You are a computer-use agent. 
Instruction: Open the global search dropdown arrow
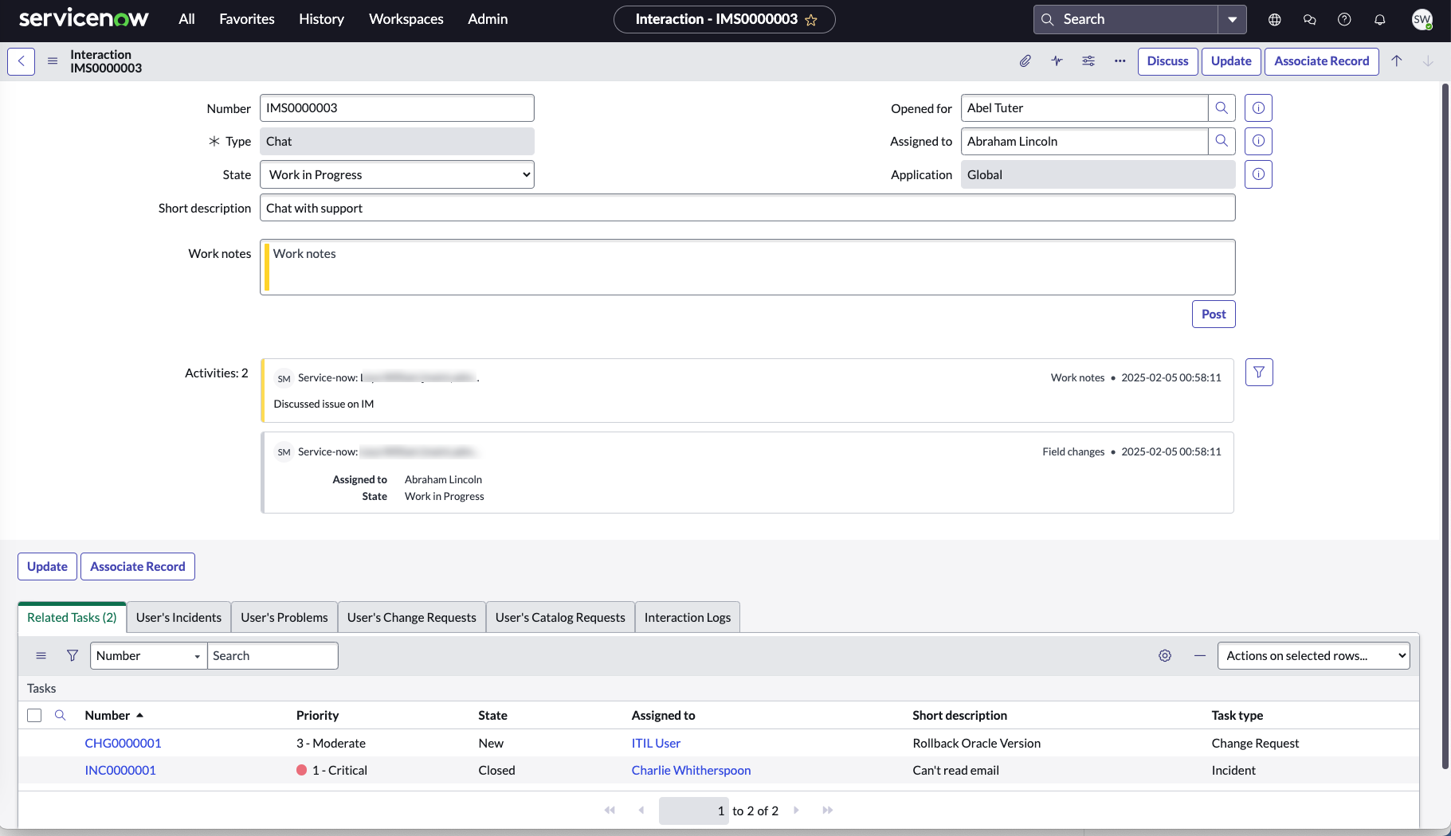pos(1232,20)
